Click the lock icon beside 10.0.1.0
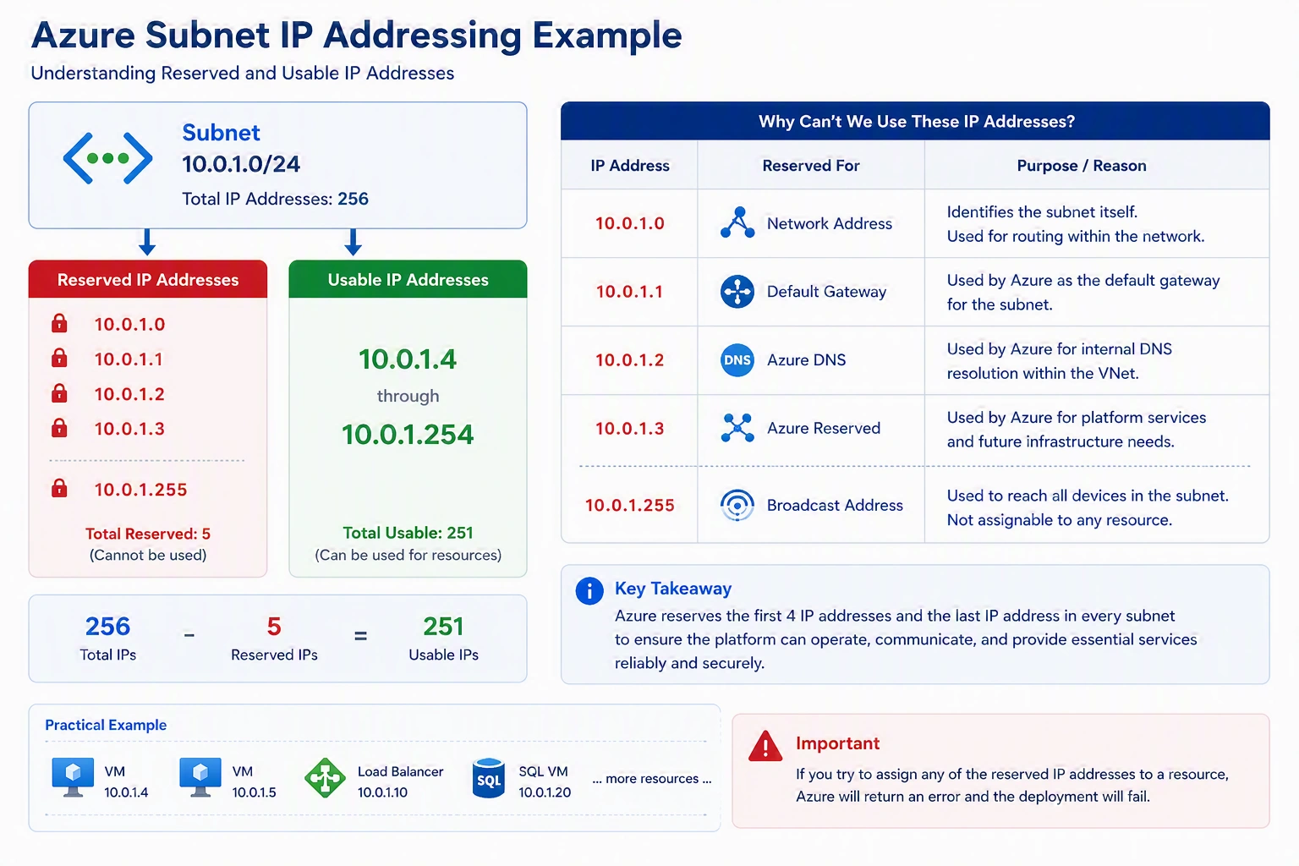Image resolution: width=1299 pixels, height=866 pixels. [59, 323]
